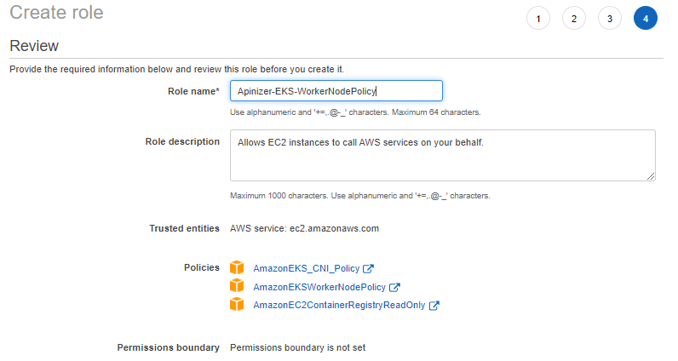Jump to step 3 circle
Screen dimensions: 678x361
[x=610, y=18]
